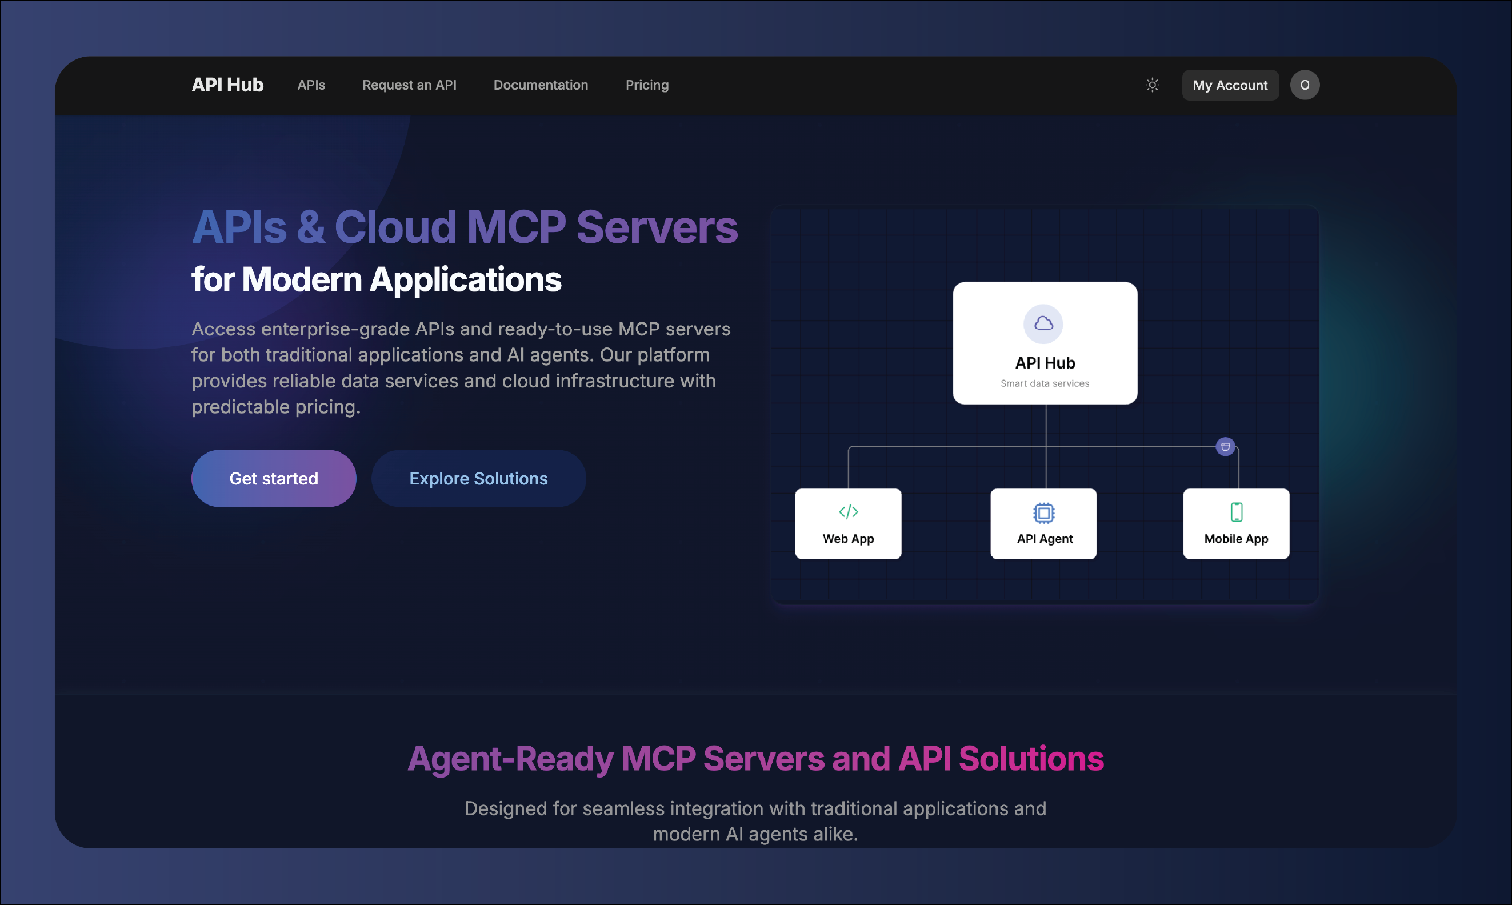Screen dimensions: 1512x905
Task: Navigate to the Pricing page
Action: pos(646,85)
